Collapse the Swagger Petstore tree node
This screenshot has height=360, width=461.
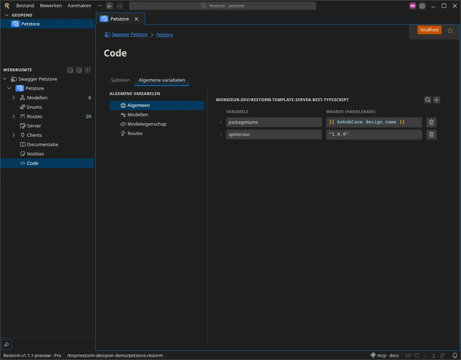[x=5, y=79]
